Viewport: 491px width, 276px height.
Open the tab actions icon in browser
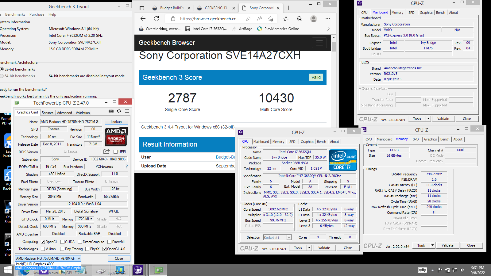click(142, 8)
